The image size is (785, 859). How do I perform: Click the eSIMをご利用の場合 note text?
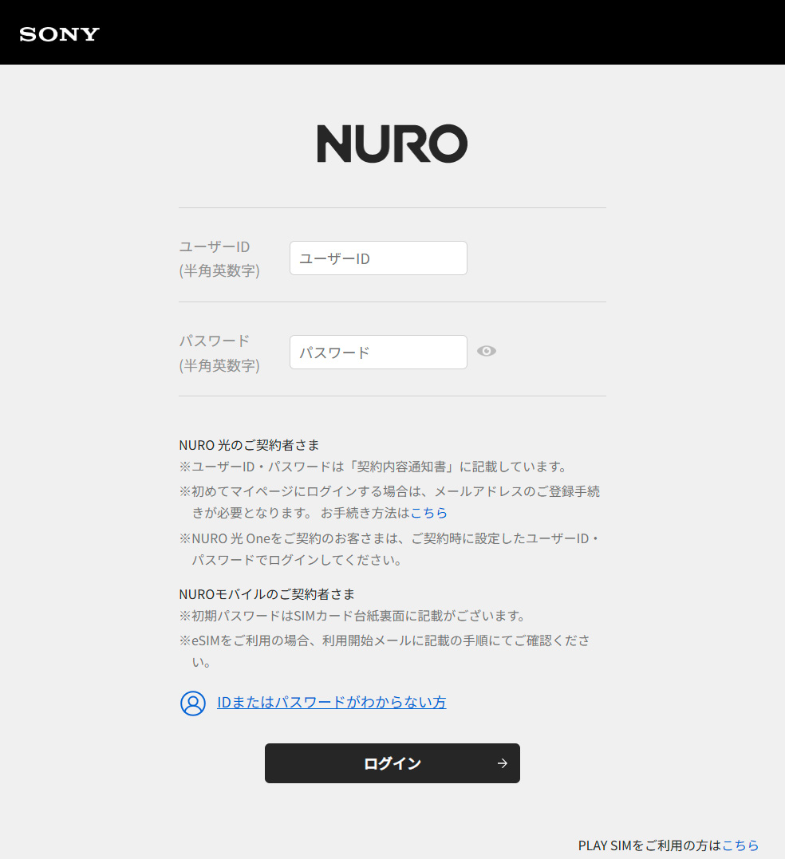385,651
